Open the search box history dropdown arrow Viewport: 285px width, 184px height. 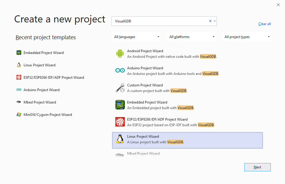click(215, 21)
